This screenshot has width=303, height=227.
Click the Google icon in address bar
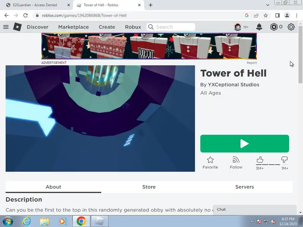coord(246,15)
